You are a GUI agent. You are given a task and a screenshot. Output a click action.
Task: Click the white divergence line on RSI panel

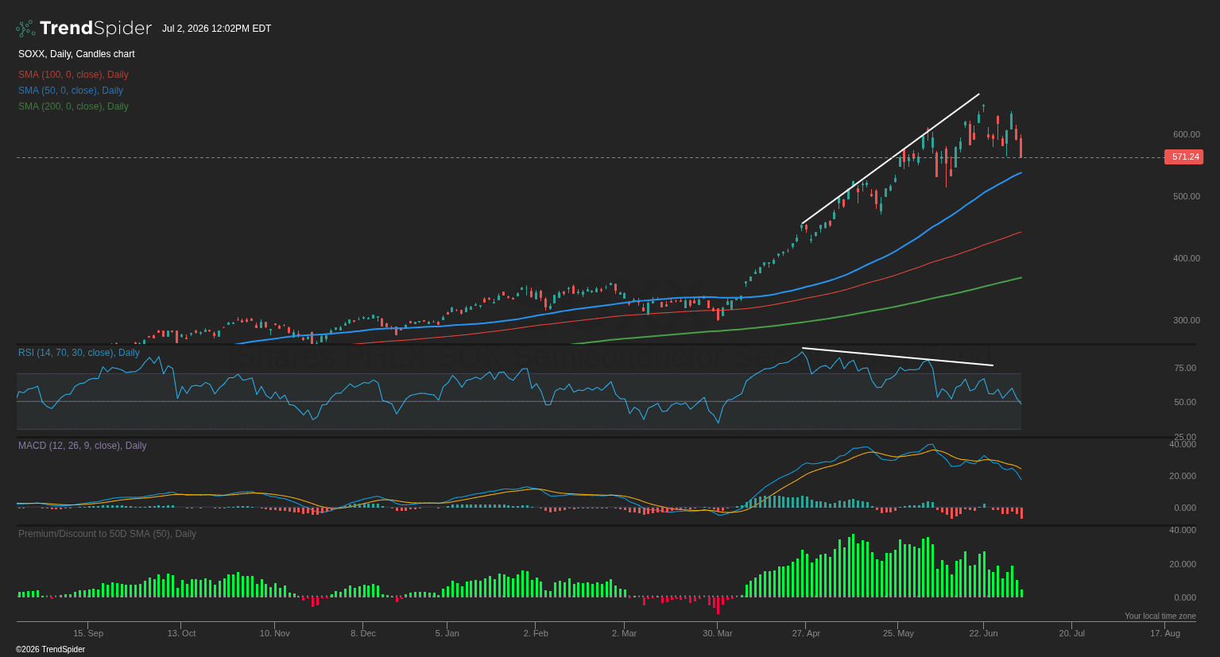[898, 357]
